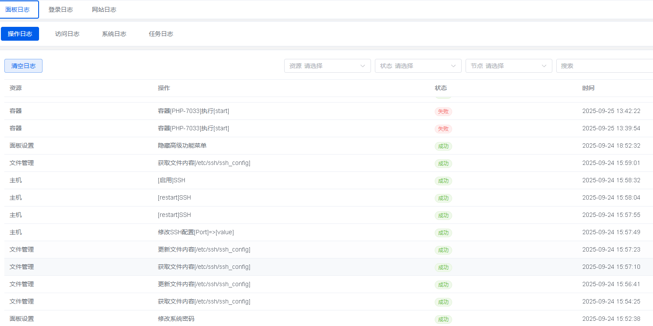
Task: Click 容器 cell in 13:42:22 row
Action: (x=16, y=111)
